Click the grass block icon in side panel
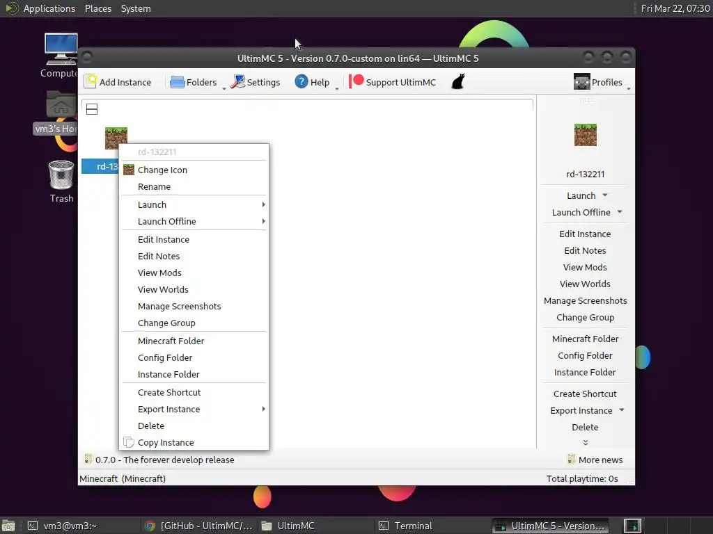This screenshot has height=534, width=713. click(585, 135)
